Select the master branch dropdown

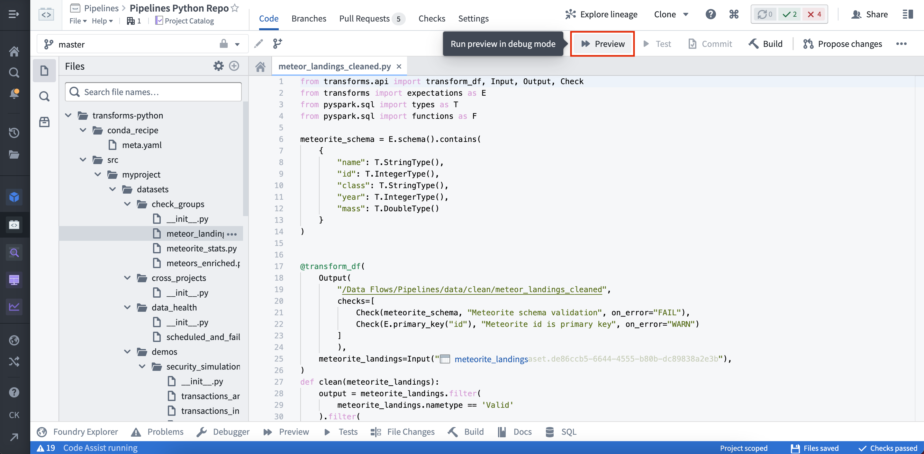pos(238,44)
